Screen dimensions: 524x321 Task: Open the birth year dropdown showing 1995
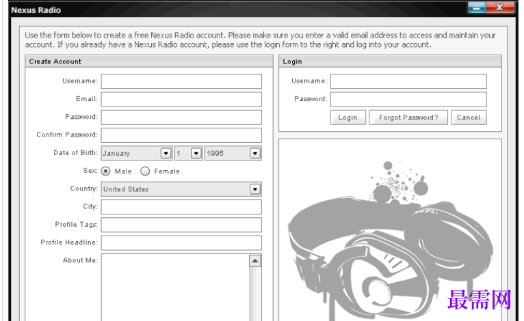(x=233, y=153)
